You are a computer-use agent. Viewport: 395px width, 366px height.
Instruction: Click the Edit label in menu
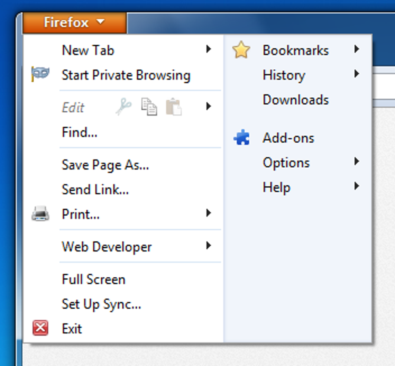(73, 108)
